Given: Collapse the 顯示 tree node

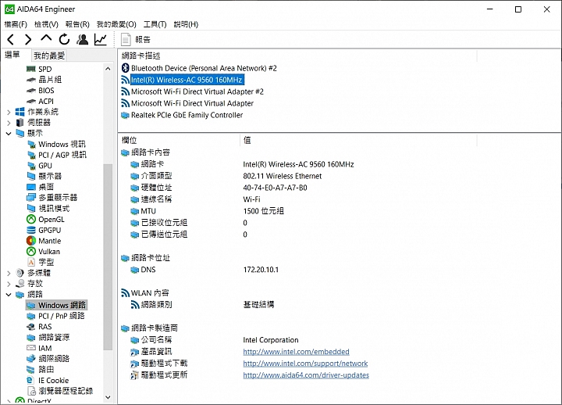Looking at the screenshot, I should [9, 133].
